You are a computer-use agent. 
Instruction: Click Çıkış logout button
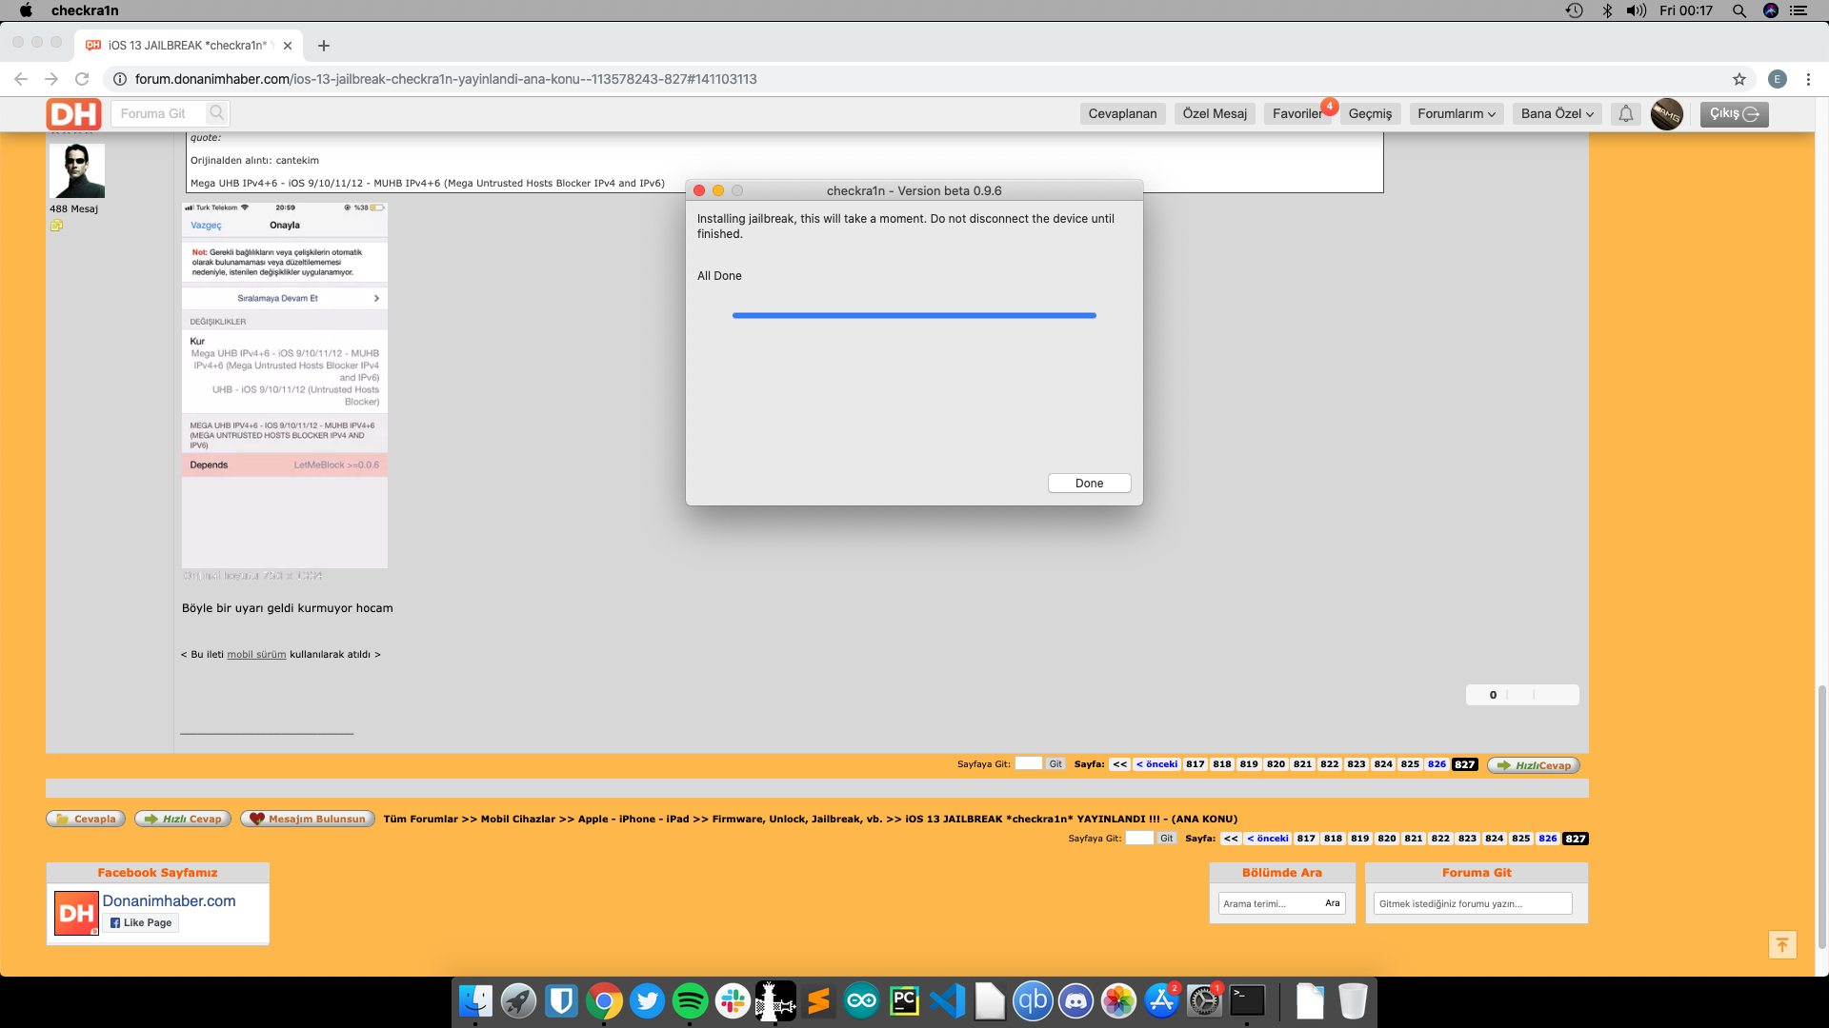1734,114
